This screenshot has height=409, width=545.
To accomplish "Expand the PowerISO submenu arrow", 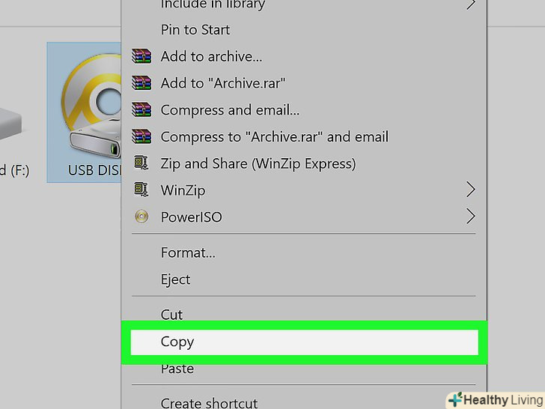I will [x=470, y=217].
